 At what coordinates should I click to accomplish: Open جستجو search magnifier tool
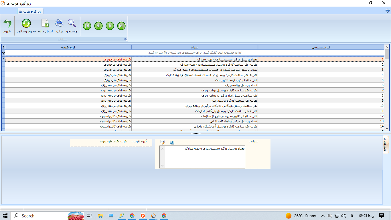[x=72, y=23]
